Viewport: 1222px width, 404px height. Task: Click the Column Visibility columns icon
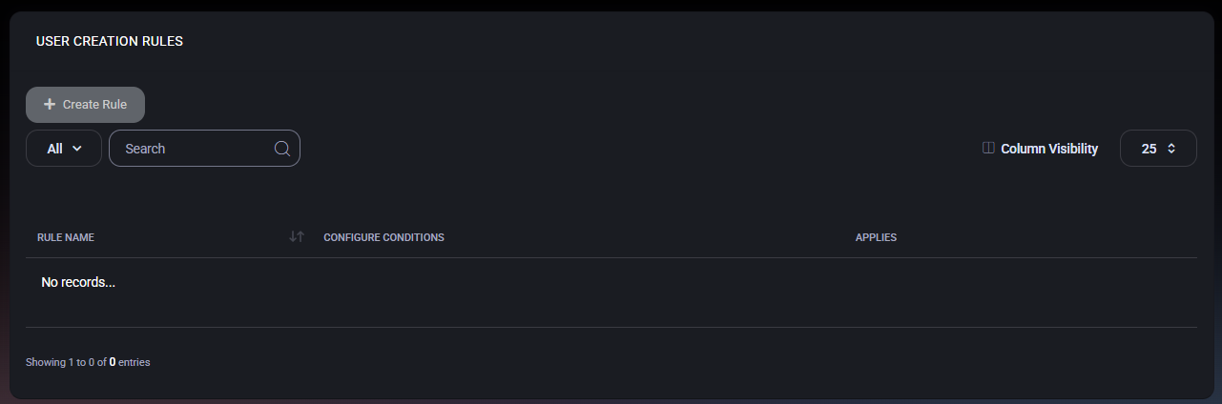pyautogui.click(x=988, y=149)
